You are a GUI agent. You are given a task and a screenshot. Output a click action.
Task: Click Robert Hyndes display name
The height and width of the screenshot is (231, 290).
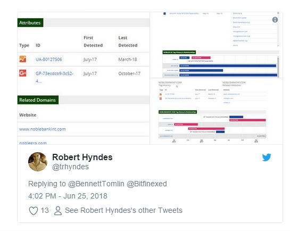coord(82,157)
